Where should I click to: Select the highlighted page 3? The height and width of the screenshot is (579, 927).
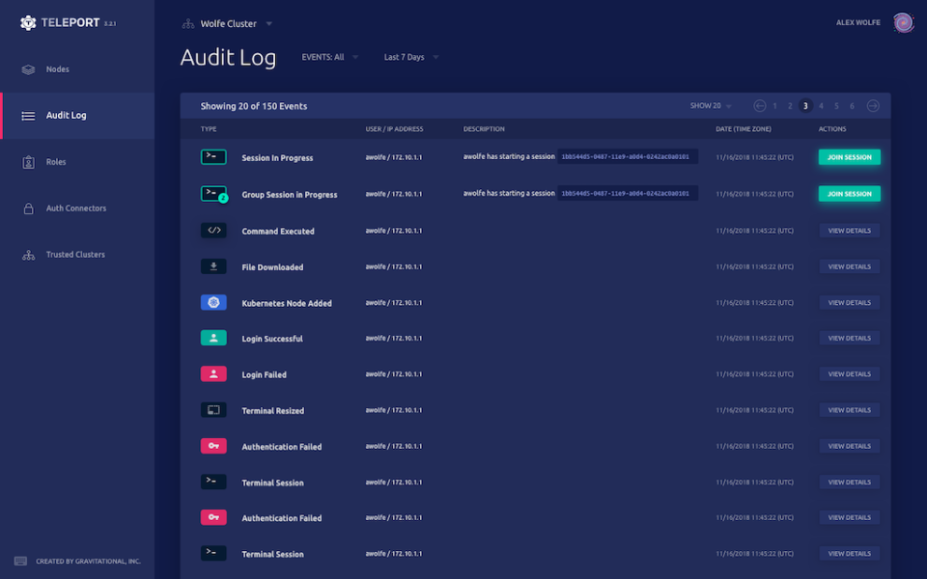pos(805,106)
